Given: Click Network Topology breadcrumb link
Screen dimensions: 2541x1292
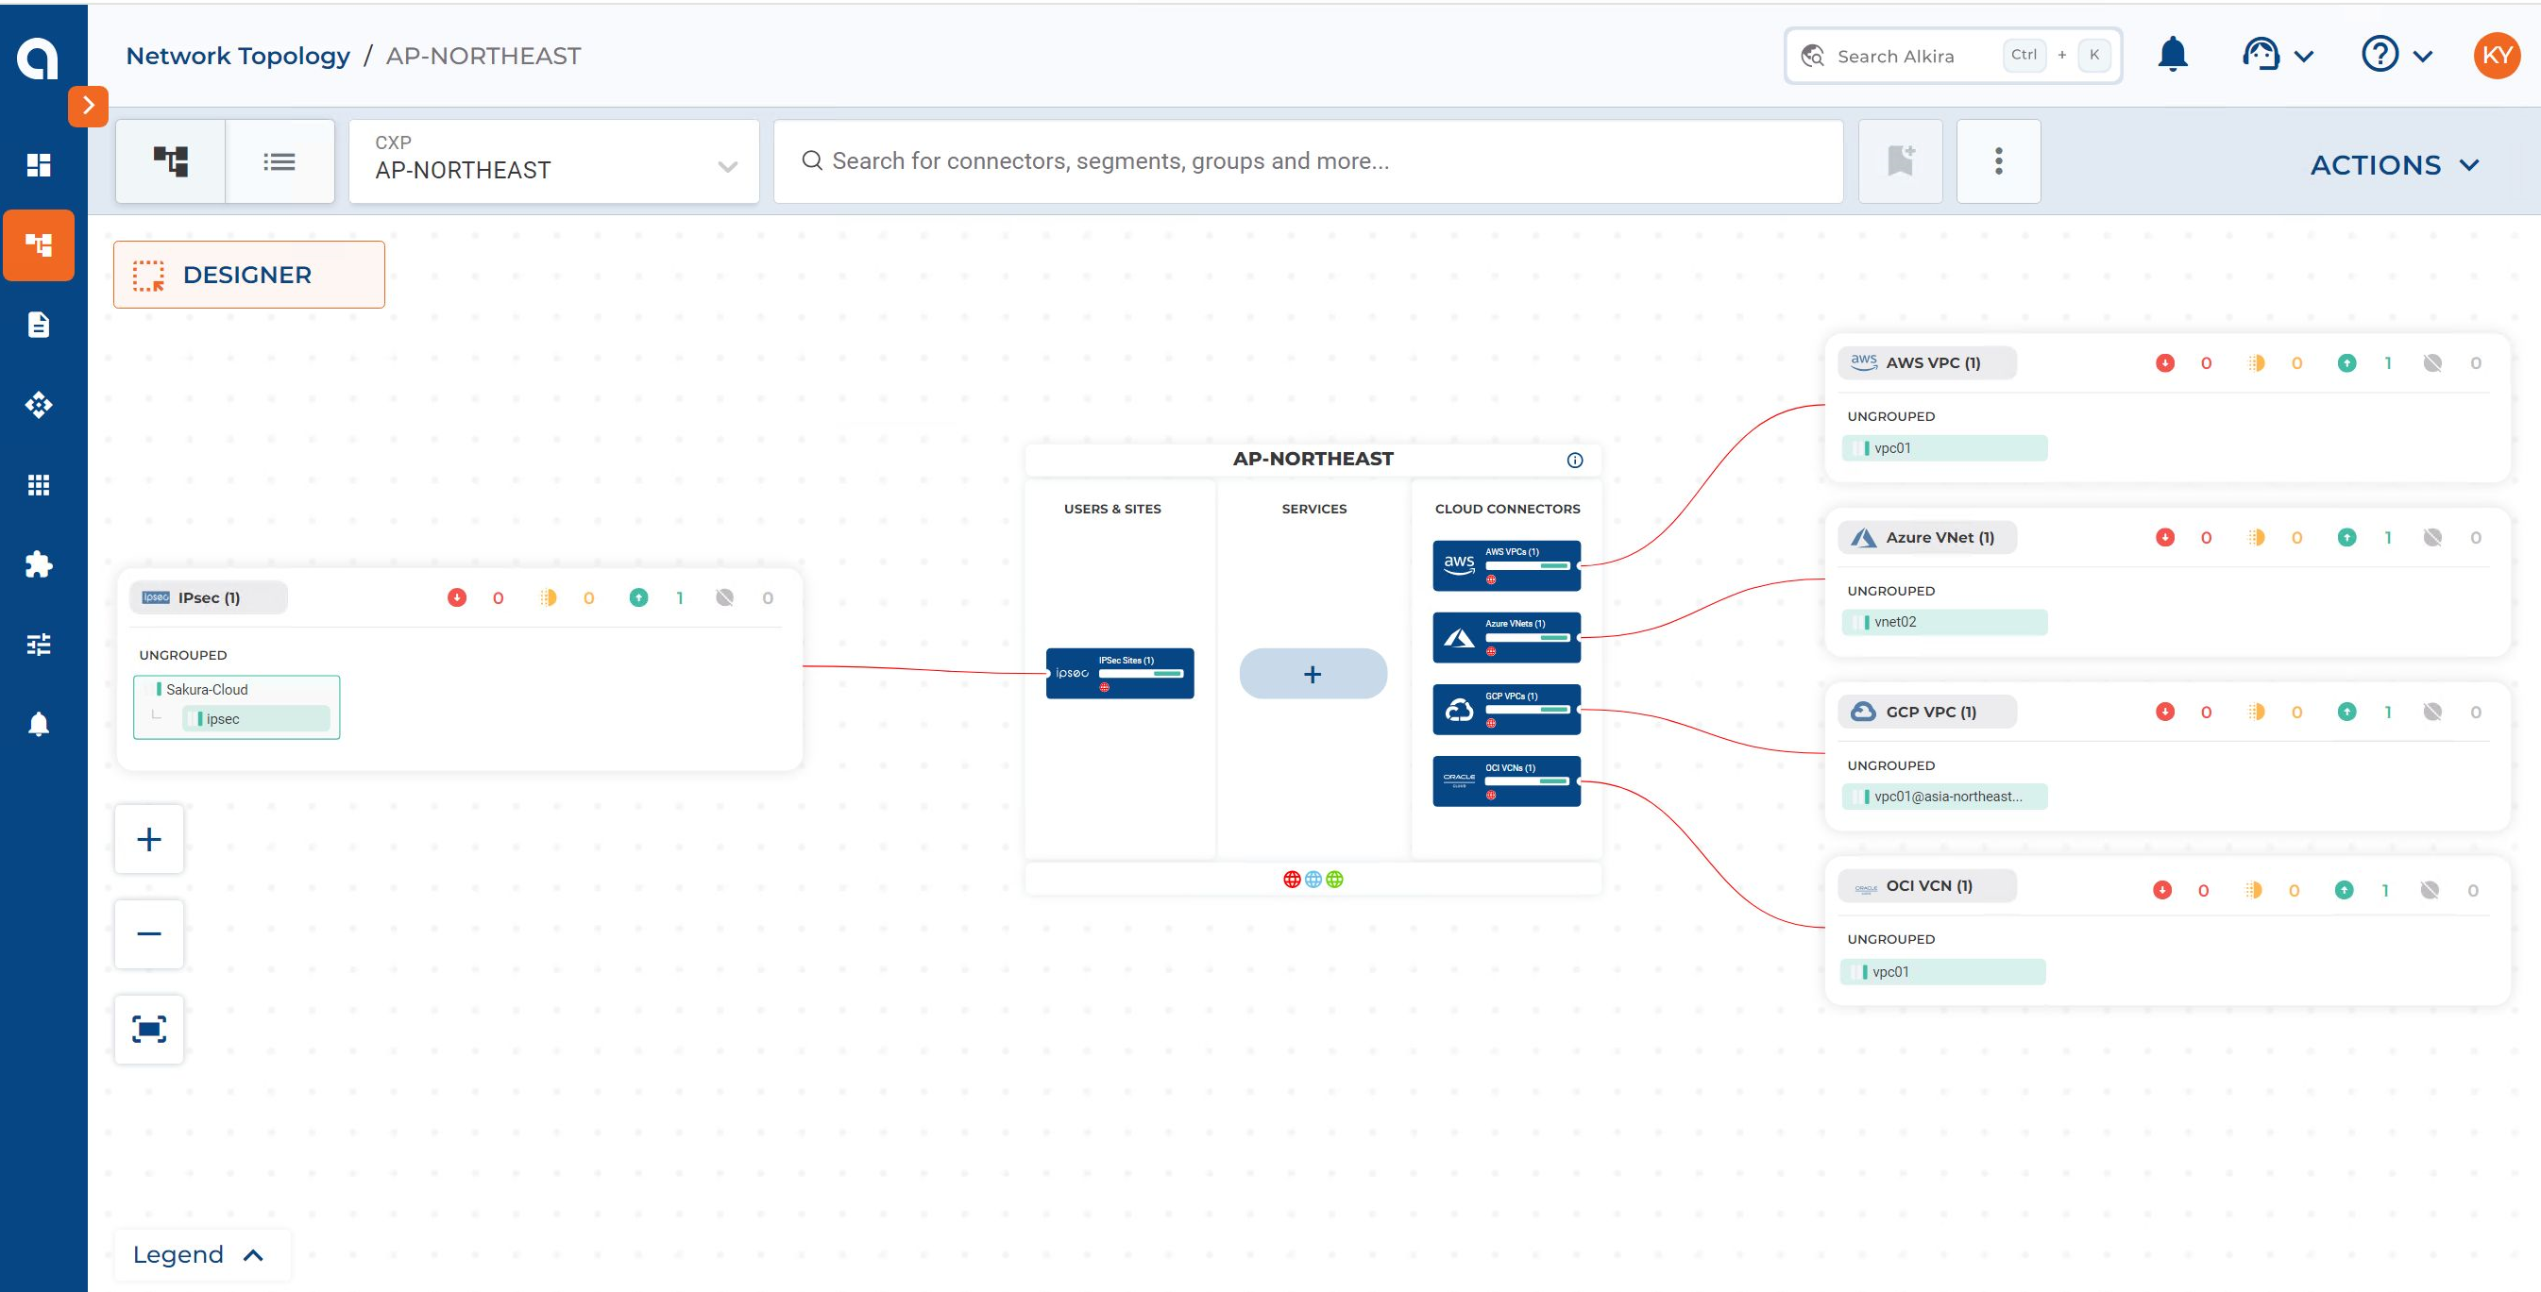Looking at the screenshot, I should (238, 56).
